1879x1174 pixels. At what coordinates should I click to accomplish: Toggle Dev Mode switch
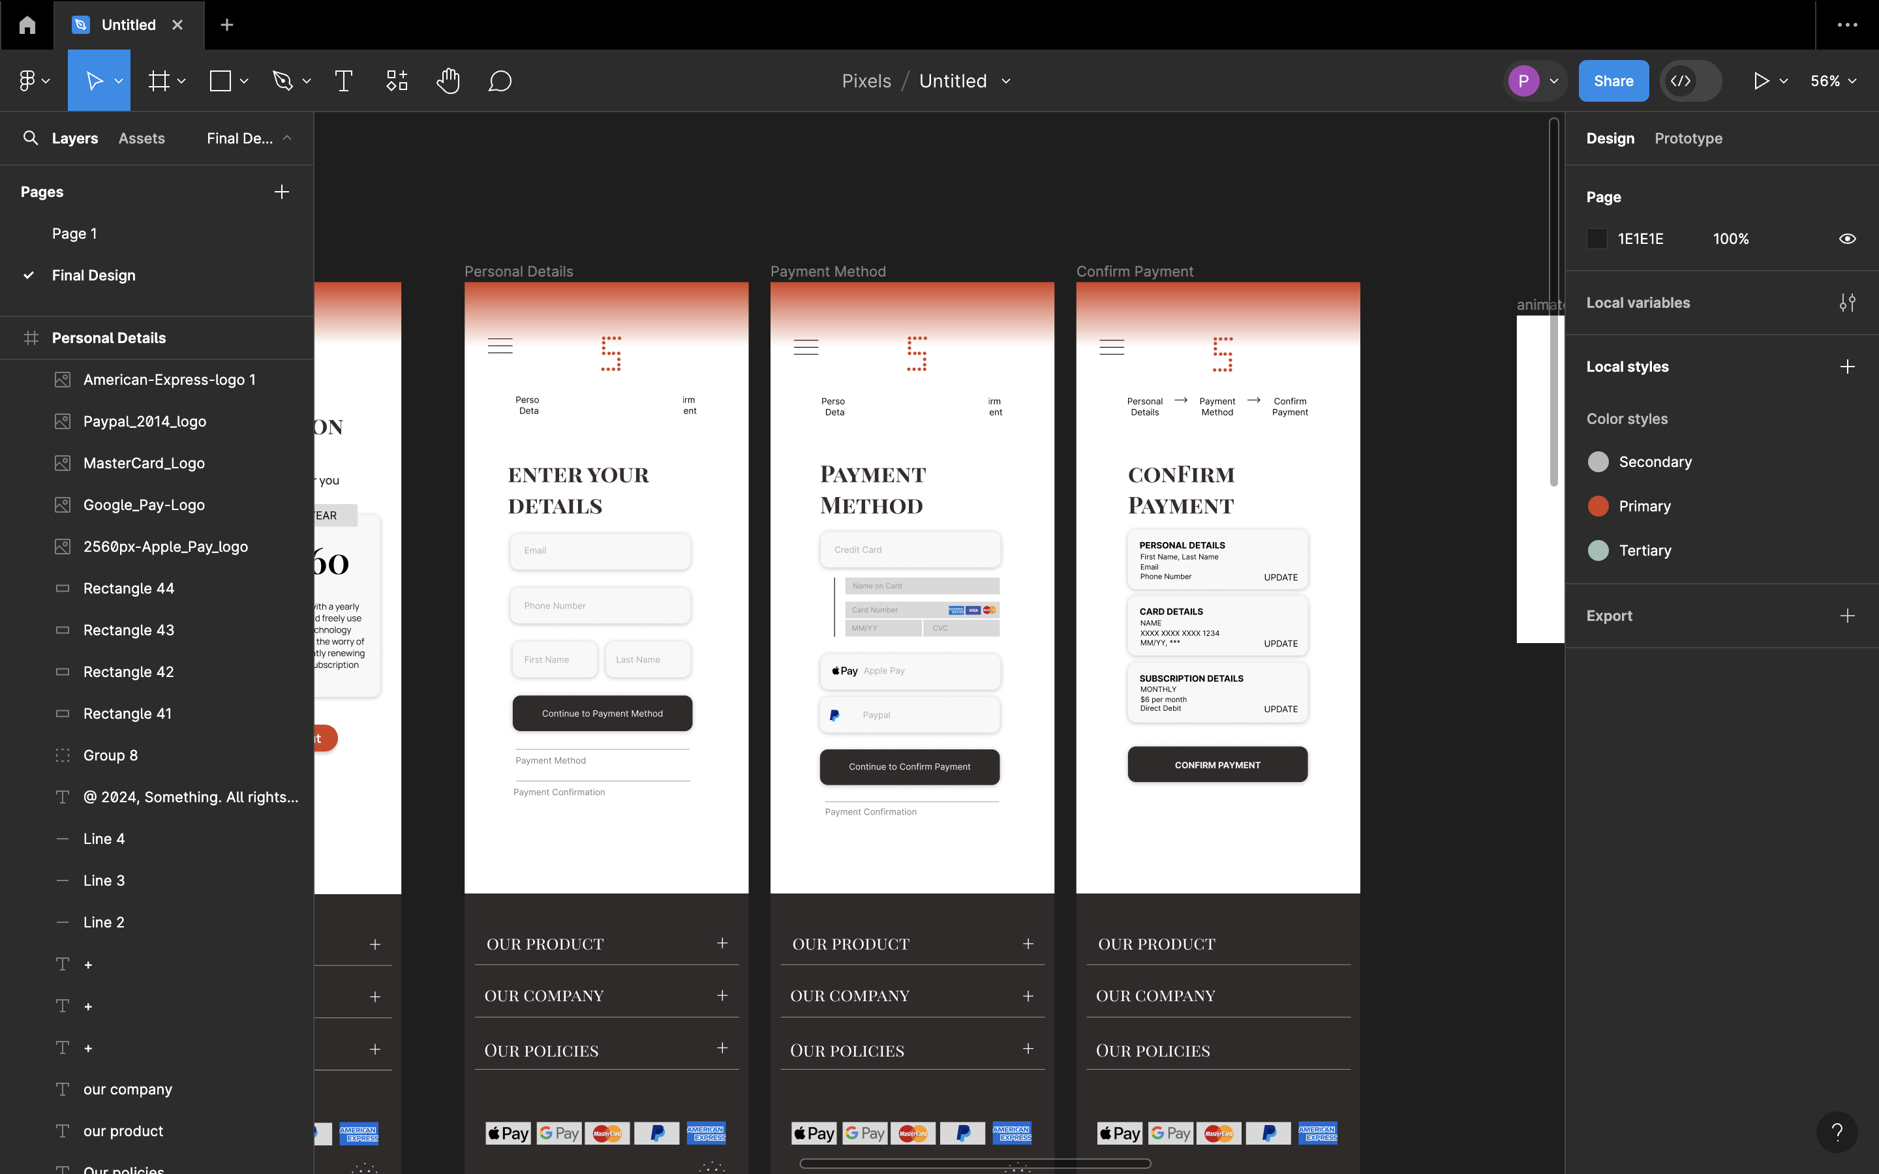pyautogui.click(x=1690, y=81)
